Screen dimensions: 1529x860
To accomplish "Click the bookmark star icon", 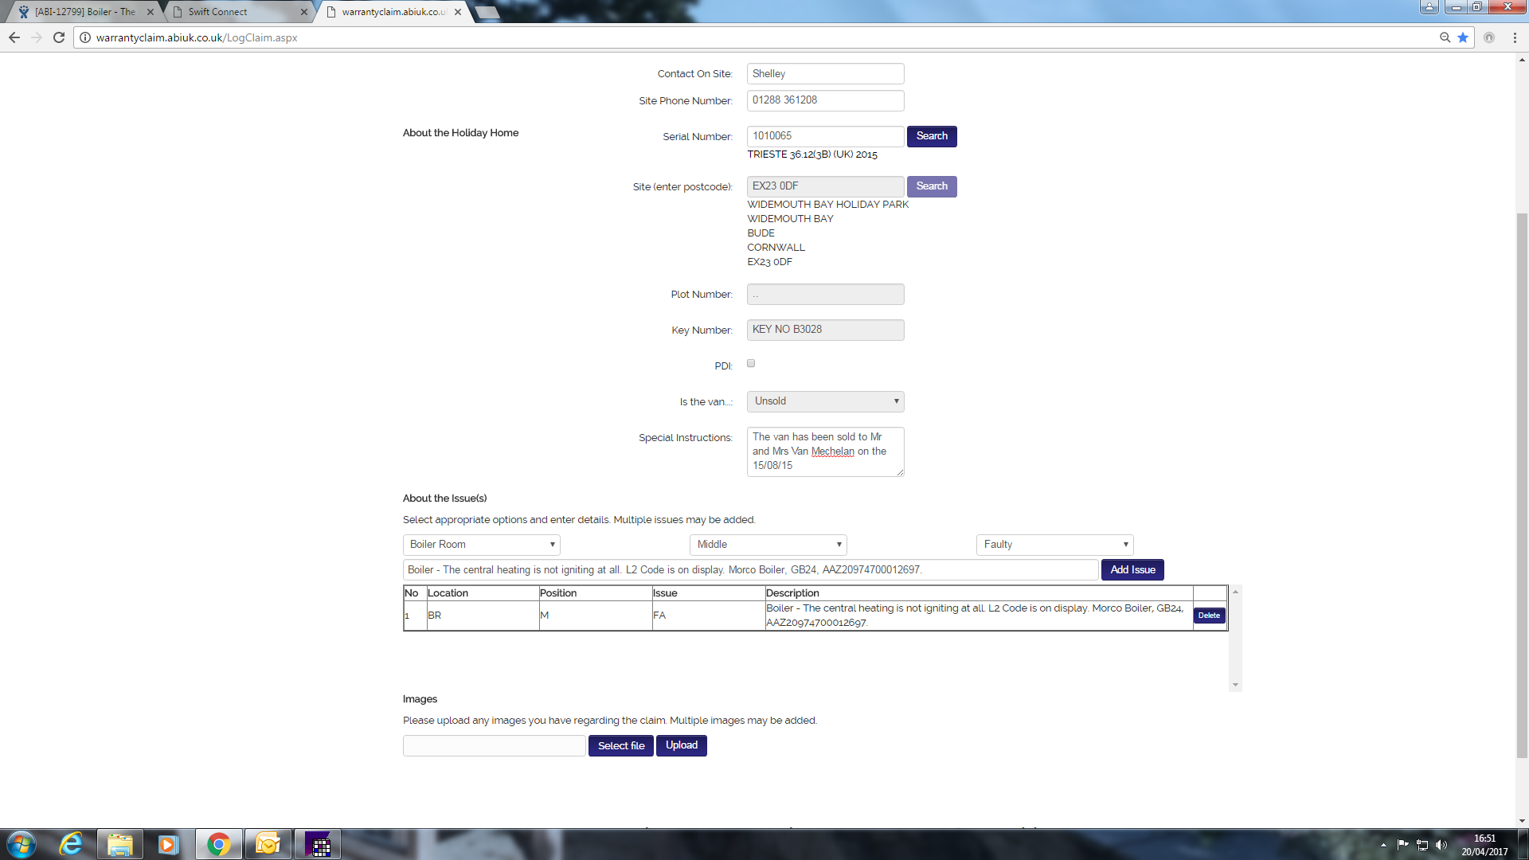I will [x=1463, y=37].
